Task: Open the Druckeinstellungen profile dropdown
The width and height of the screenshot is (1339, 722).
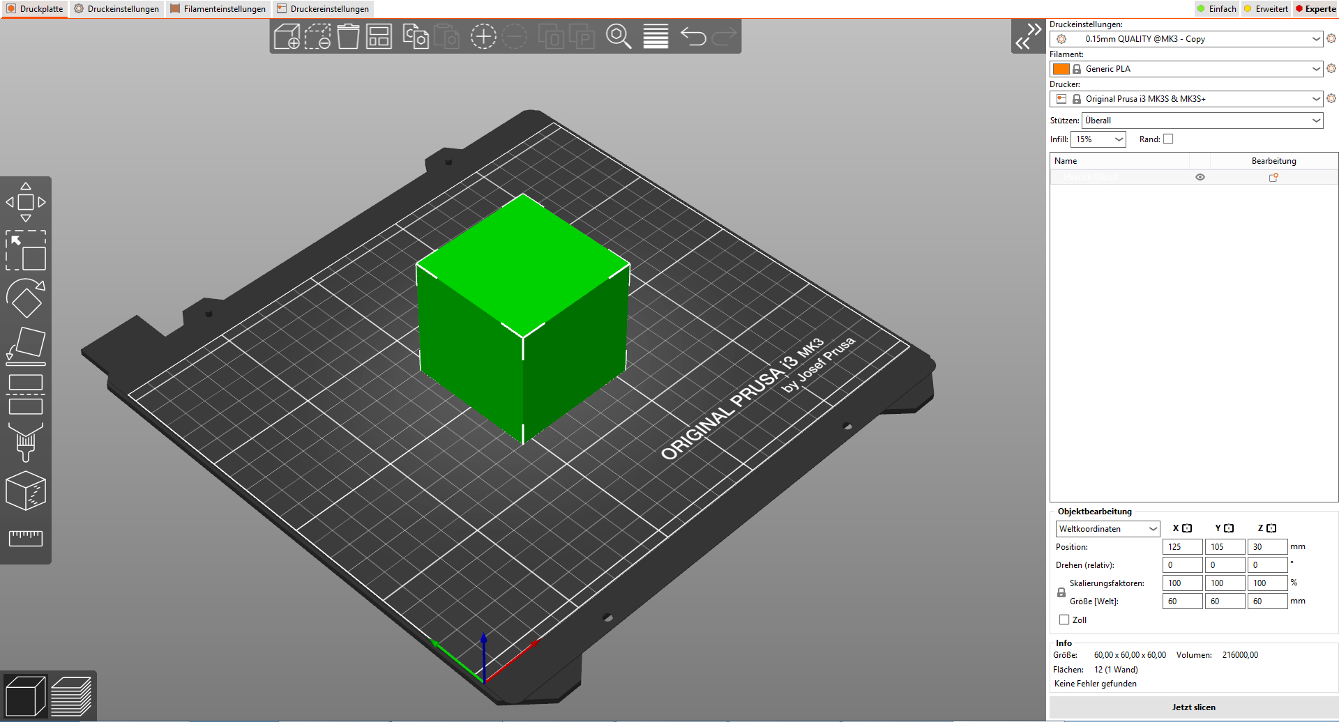Action: [x=1186, y=39]
